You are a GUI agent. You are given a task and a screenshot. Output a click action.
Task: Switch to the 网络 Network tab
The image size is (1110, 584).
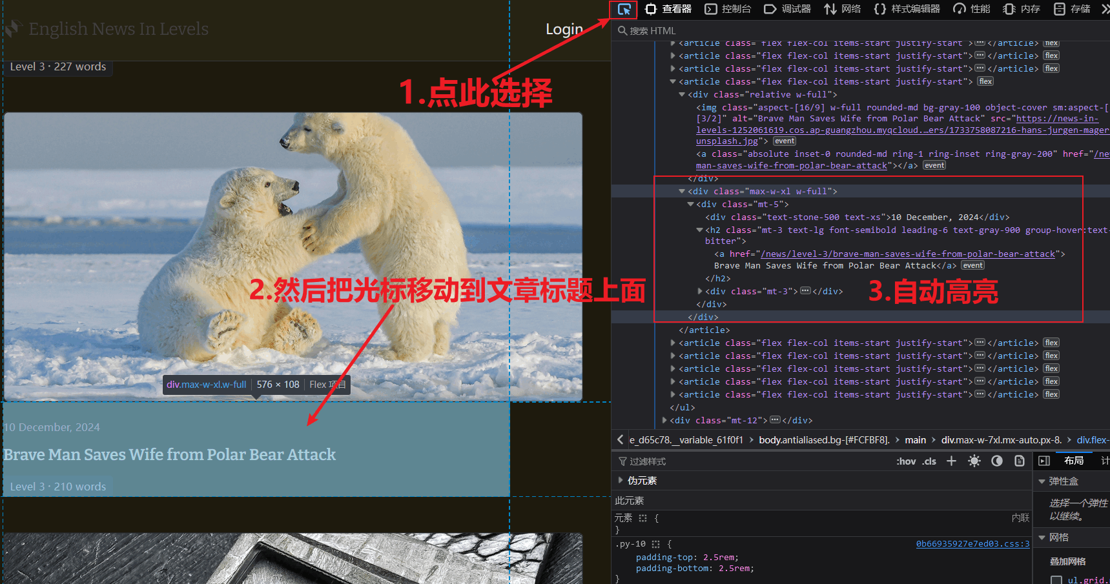click(x=843, y=9)
